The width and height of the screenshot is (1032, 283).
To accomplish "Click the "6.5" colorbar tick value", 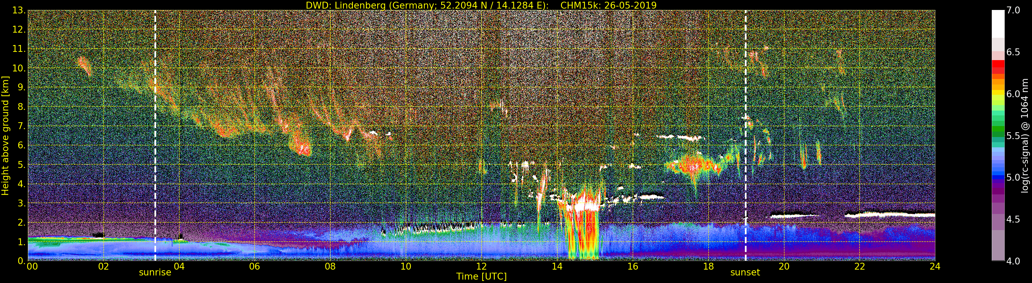I will (x=1013, y=52).
